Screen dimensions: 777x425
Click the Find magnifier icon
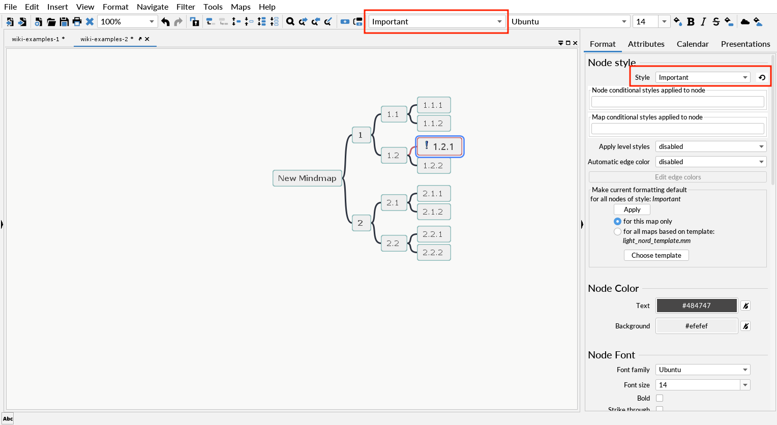[x=290, y=21]
